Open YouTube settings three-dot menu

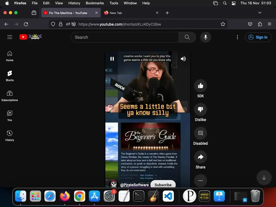(x=237, y=37)
